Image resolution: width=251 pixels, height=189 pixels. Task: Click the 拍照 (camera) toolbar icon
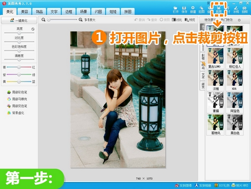[x=244, y=9]
